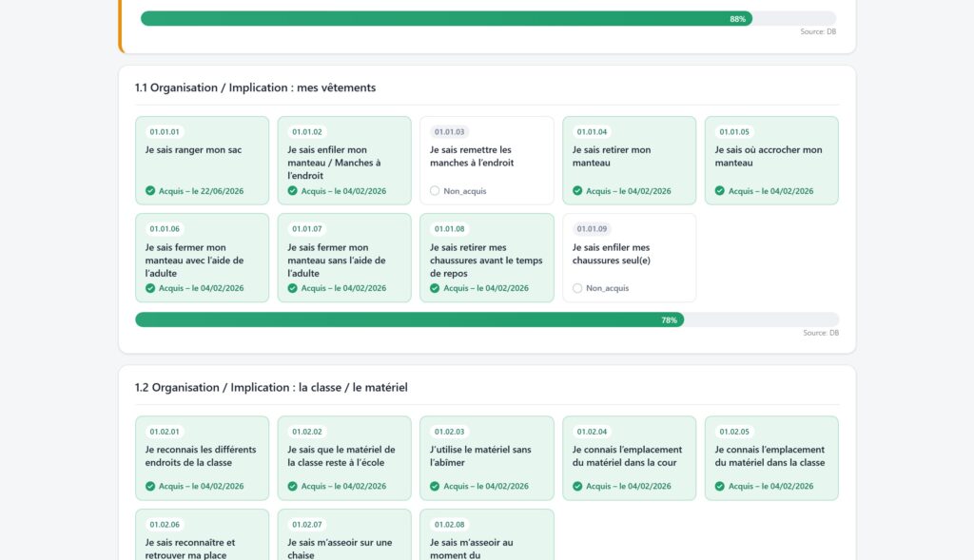
Task: Toggle the Non_acquis circle on card 01.01.03
Action: pyautogui.click(x=435, y=190)
